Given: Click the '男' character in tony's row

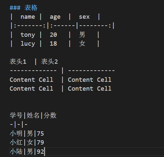Looking at the screenshot, I should click(82, 34).
